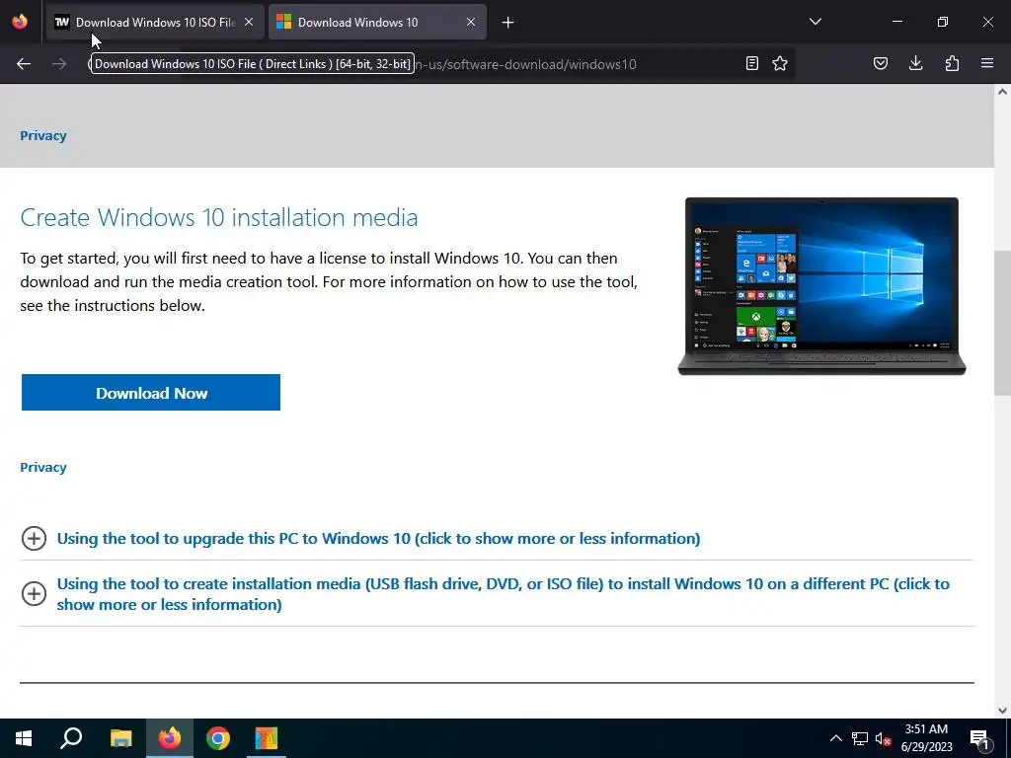Show hidden system tray icons

(x=835, y=738)
